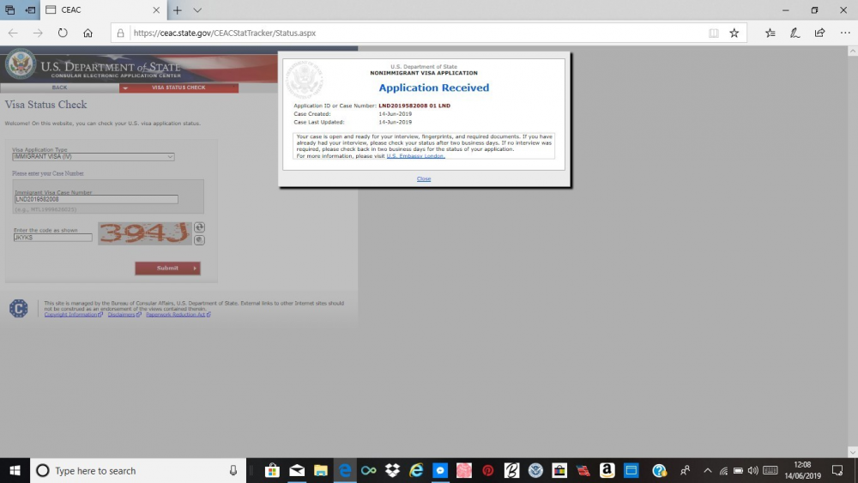Image resolution: width=858 pixels, height=483 pixels.
Task: Open Pinterest from taskbar
Action: [488, 470]
